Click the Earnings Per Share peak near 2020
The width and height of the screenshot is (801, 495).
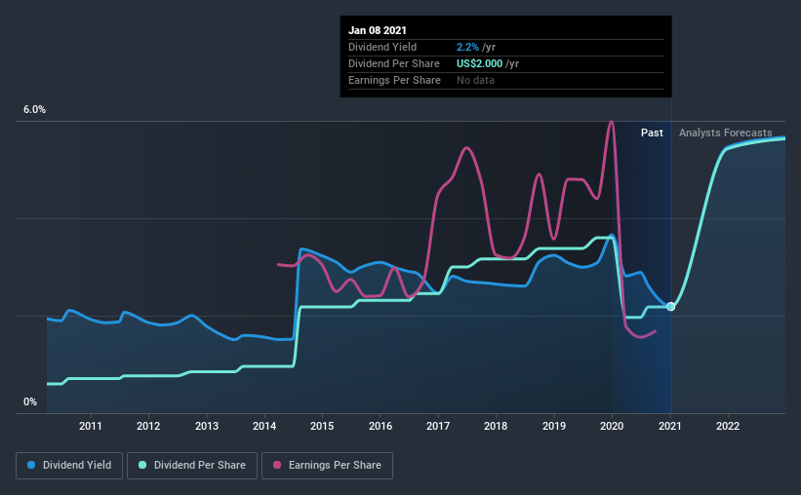click(611, 122)
